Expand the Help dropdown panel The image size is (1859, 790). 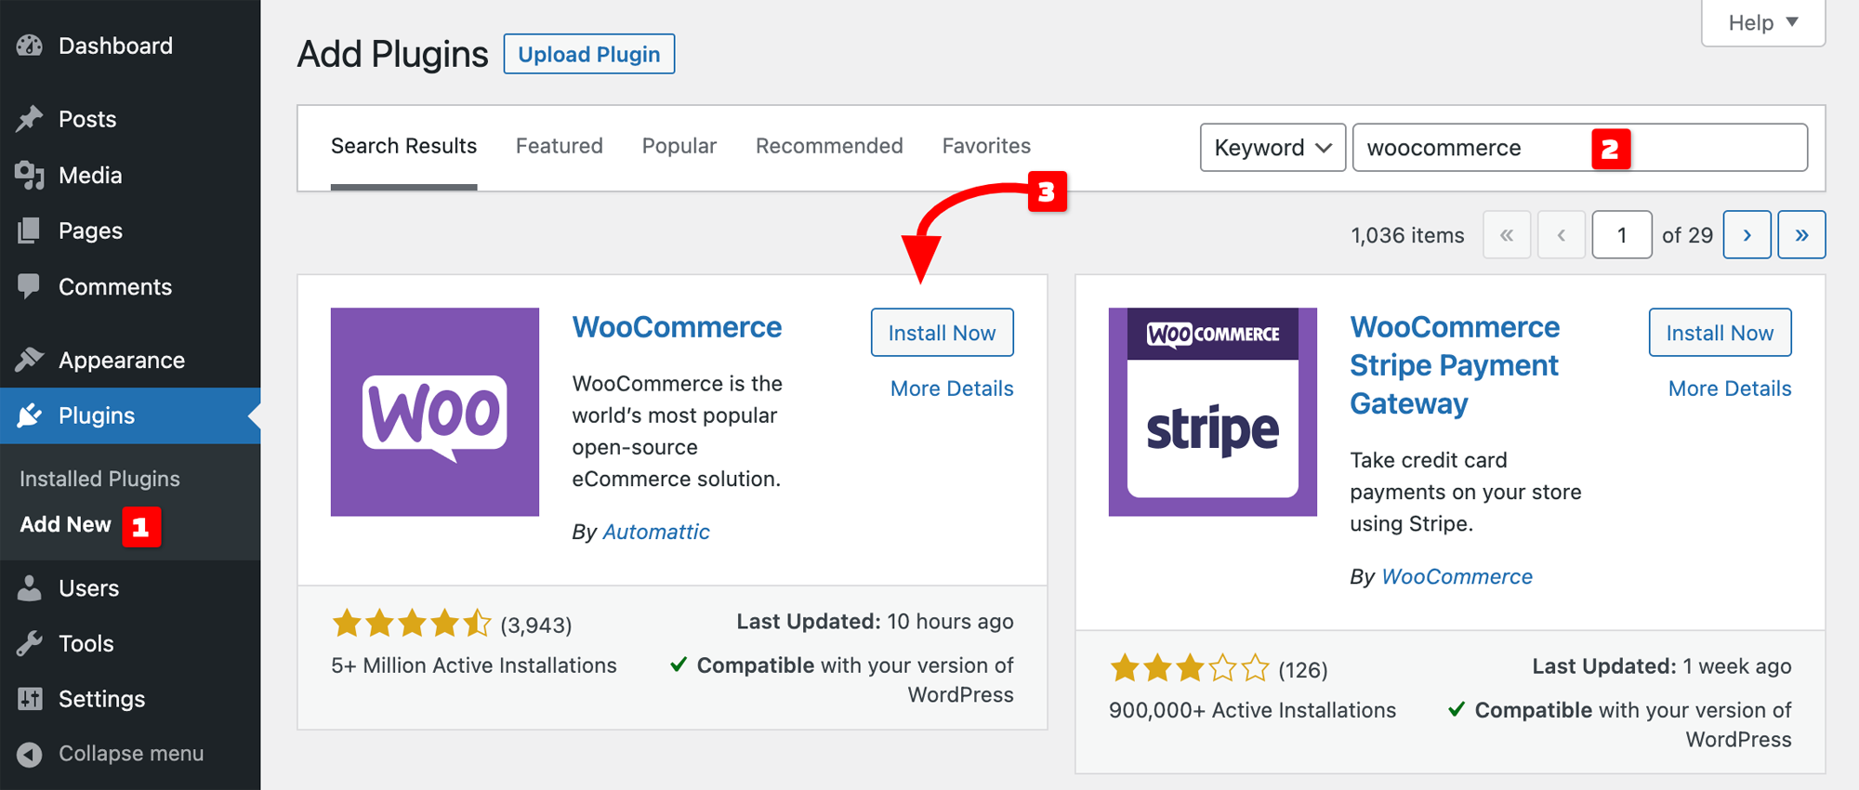[x=1762, y=22]
